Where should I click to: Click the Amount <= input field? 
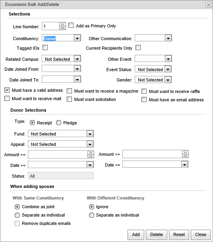click(152, 154)
